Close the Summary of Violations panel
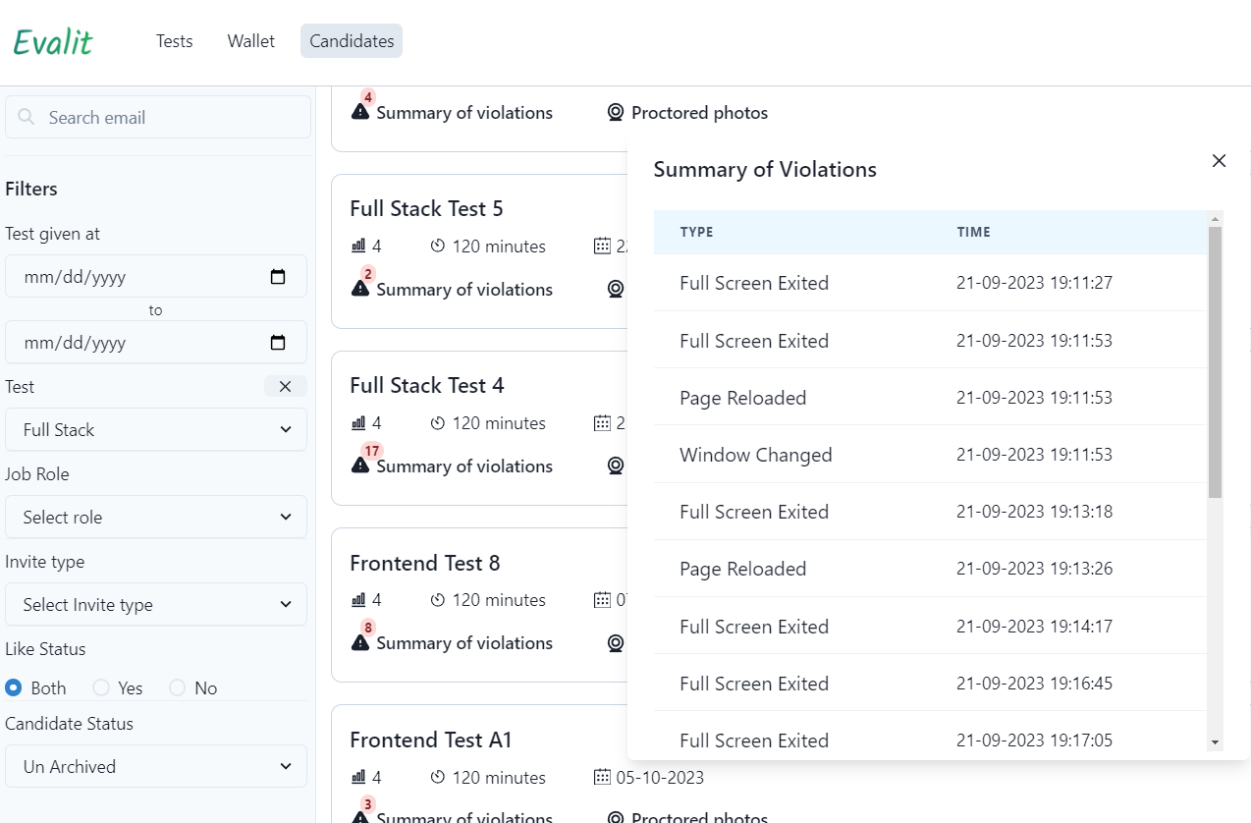1251x823 pixels. pos(1219,161)
